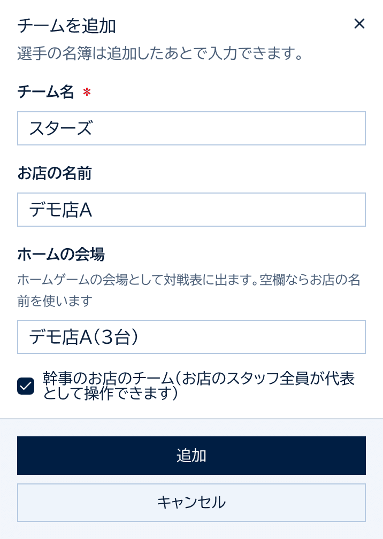Click the として操作できます line of checkbox label
Image resolution: width=383 pixels, height=539 pixels.
(x=110, y=393)
